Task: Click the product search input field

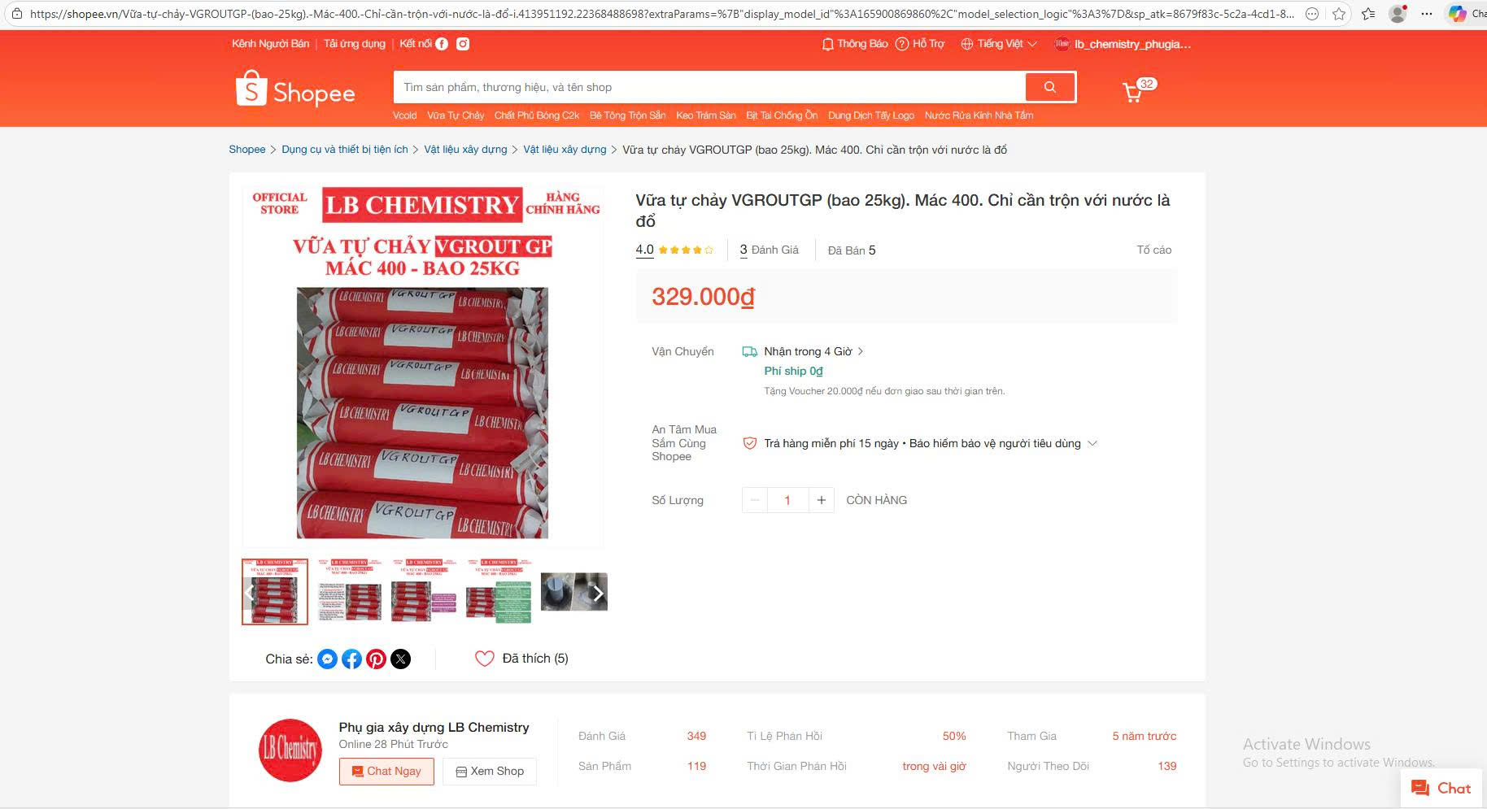Action: click(709, 87)
